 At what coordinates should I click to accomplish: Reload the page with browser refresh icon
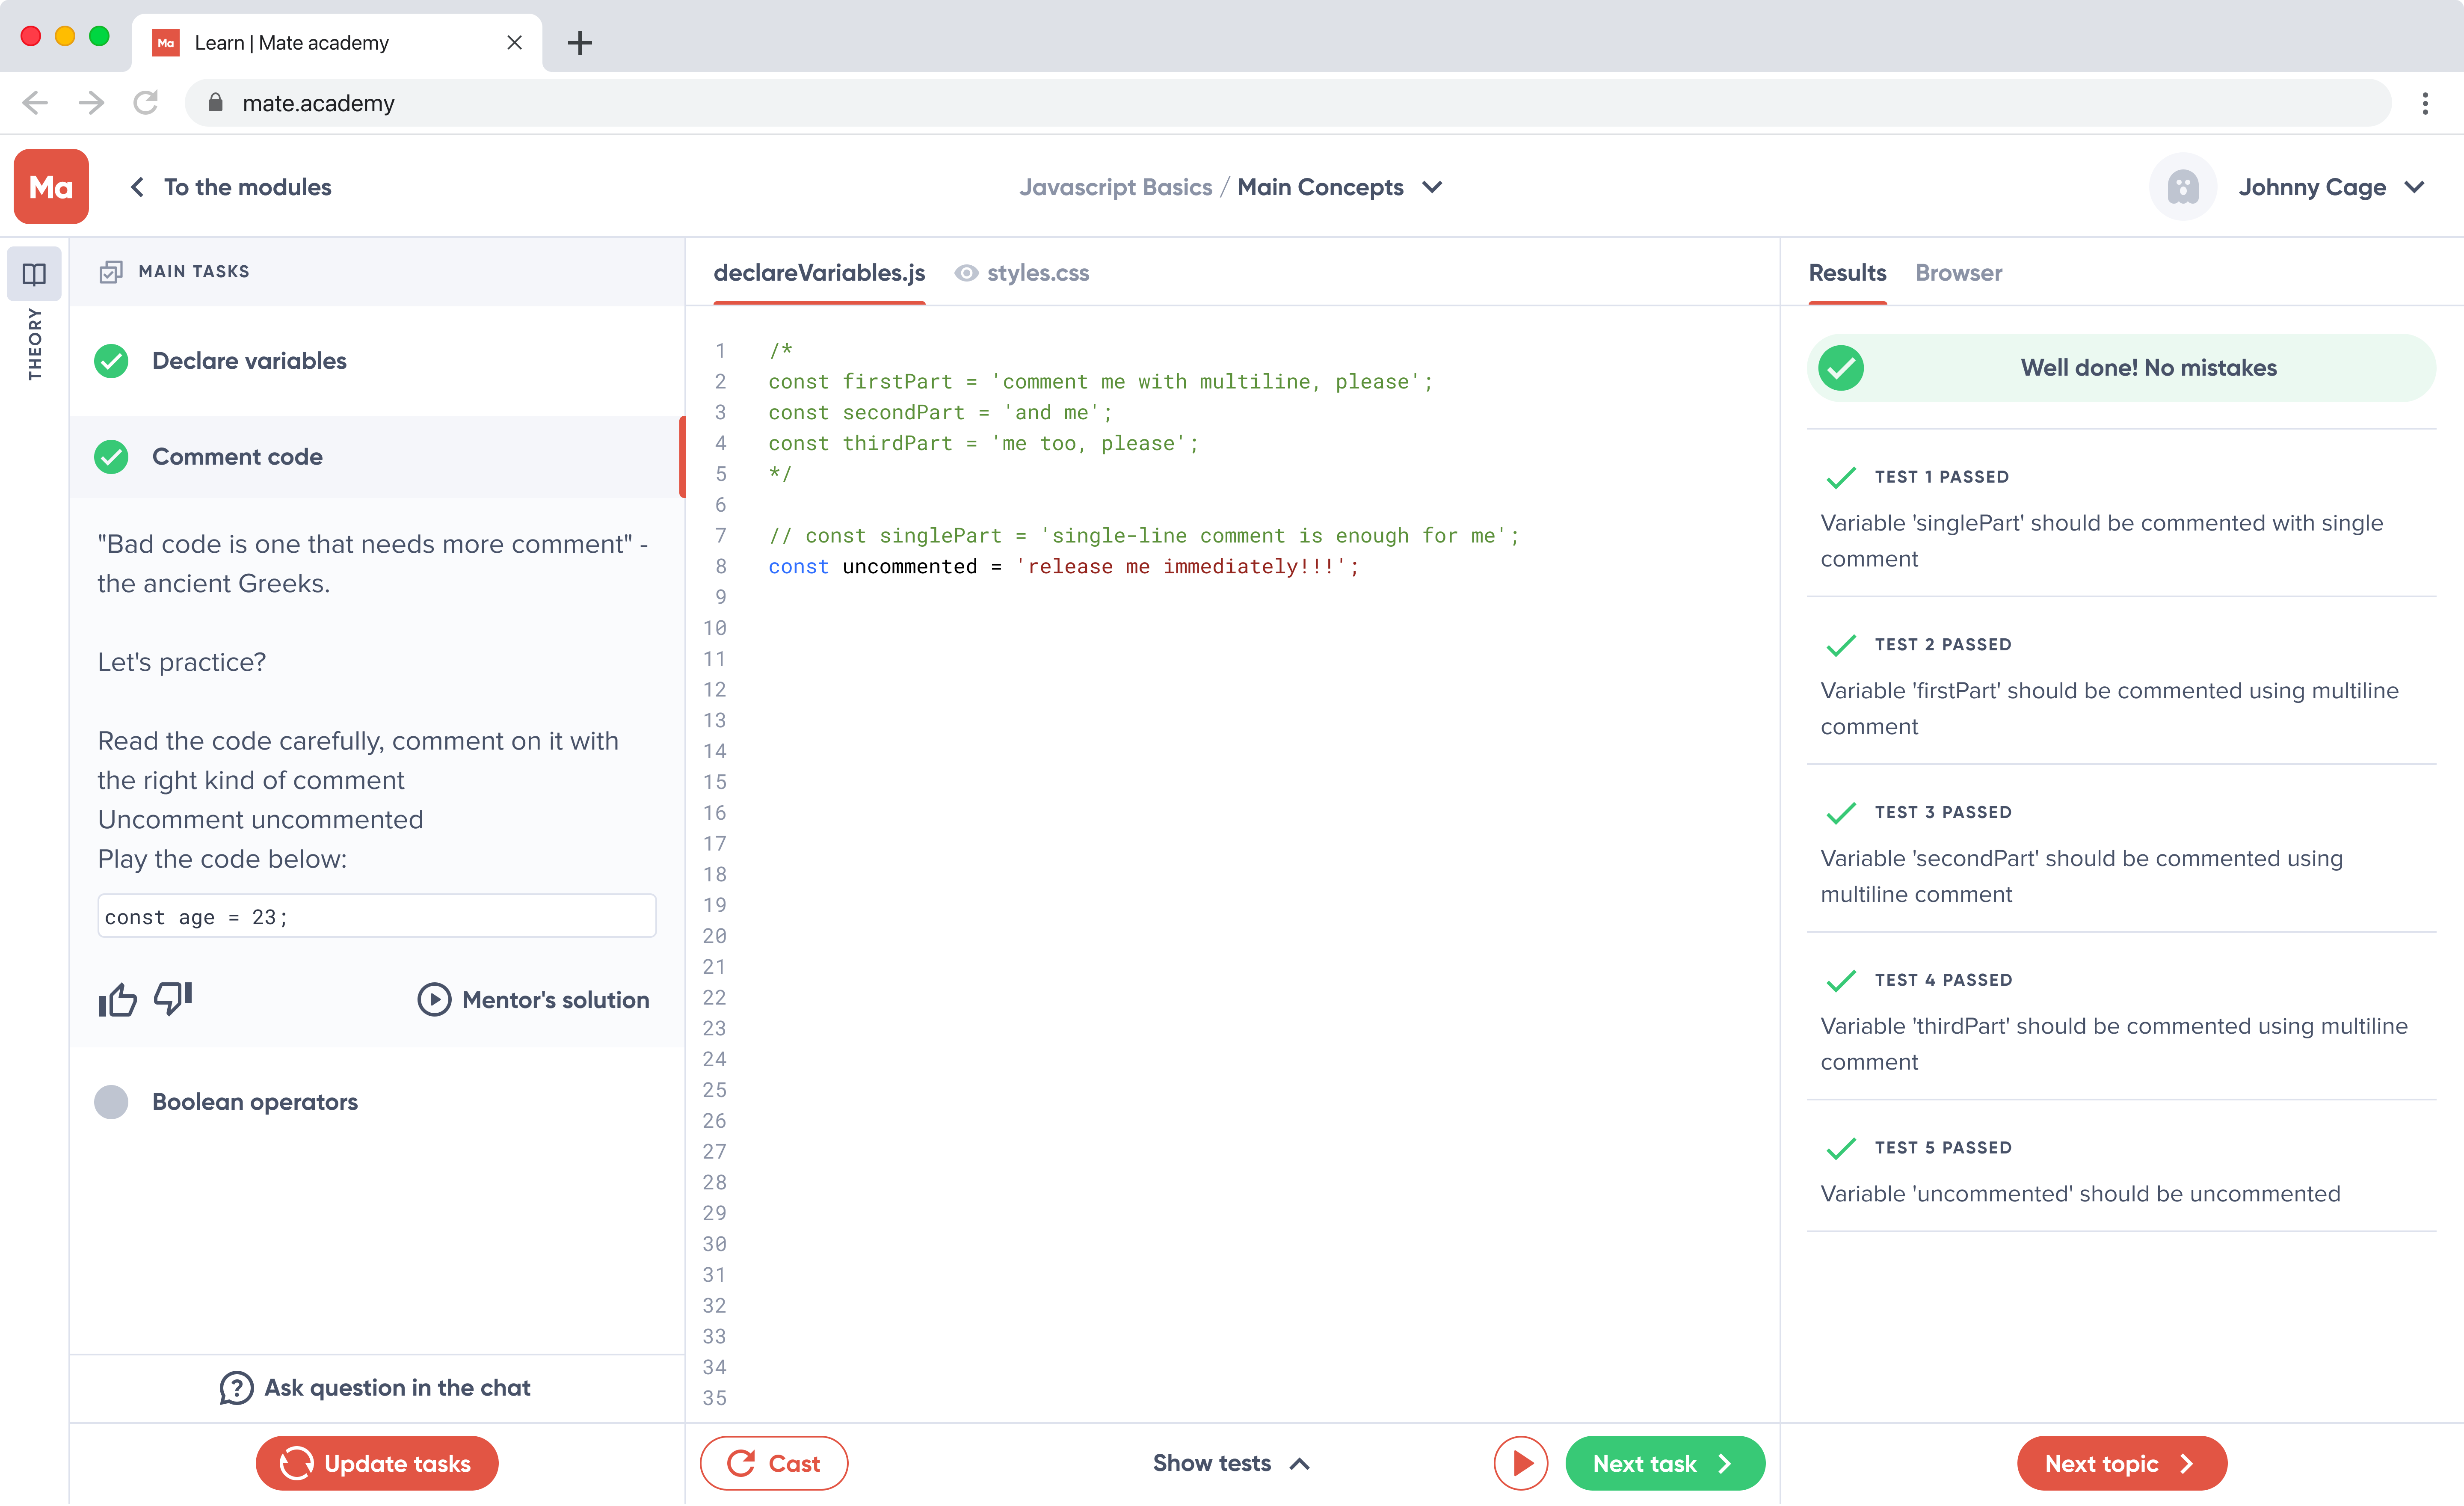tap(146, 103)
